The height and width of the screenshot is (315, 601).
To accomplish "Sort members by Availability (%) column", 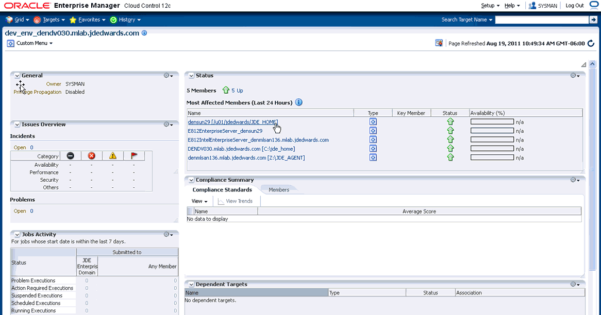I will [526, 113].
